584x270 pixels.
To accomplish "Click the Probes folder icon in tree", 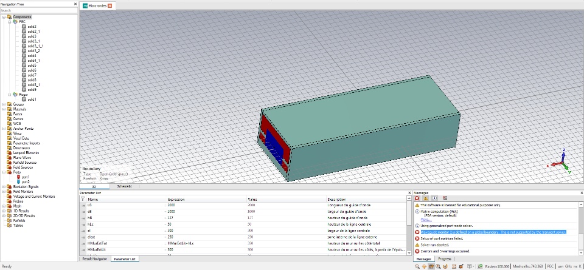I will 9,201.
